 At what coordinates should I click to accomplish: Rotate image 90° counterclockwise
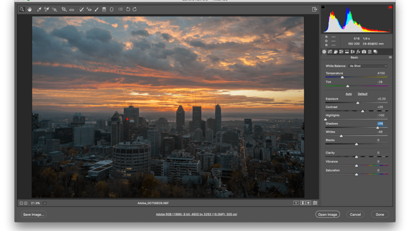point(128,9)
